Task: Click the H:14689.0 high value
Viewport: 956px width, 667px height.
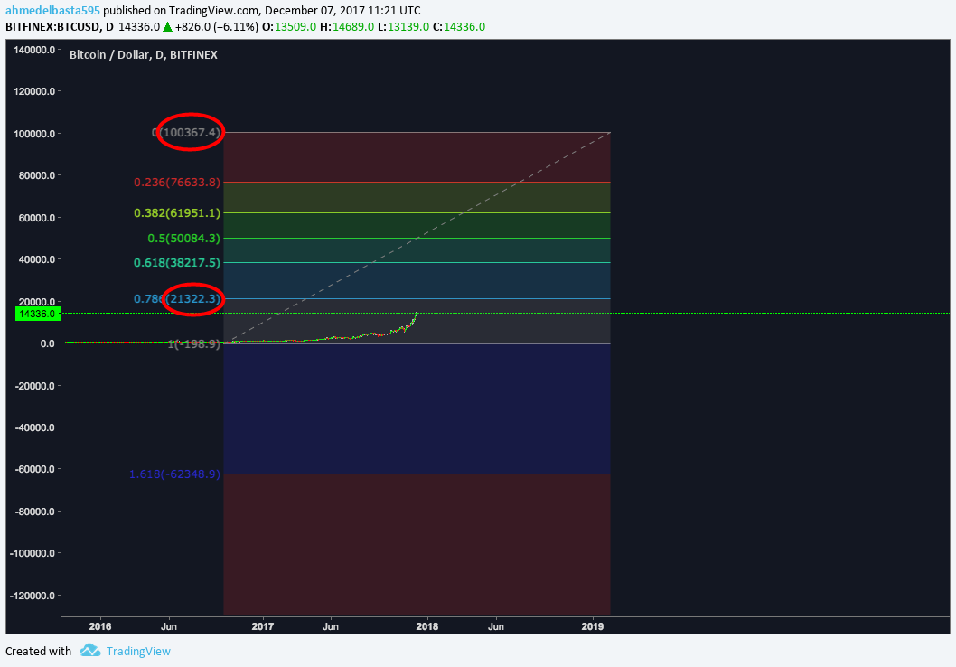Action: point(347,27)
